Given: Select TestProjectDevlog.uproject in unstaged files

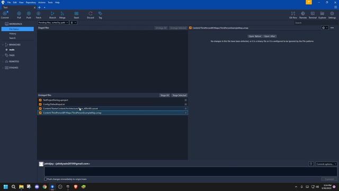Looking at the screenshot, I should (112, 100).
